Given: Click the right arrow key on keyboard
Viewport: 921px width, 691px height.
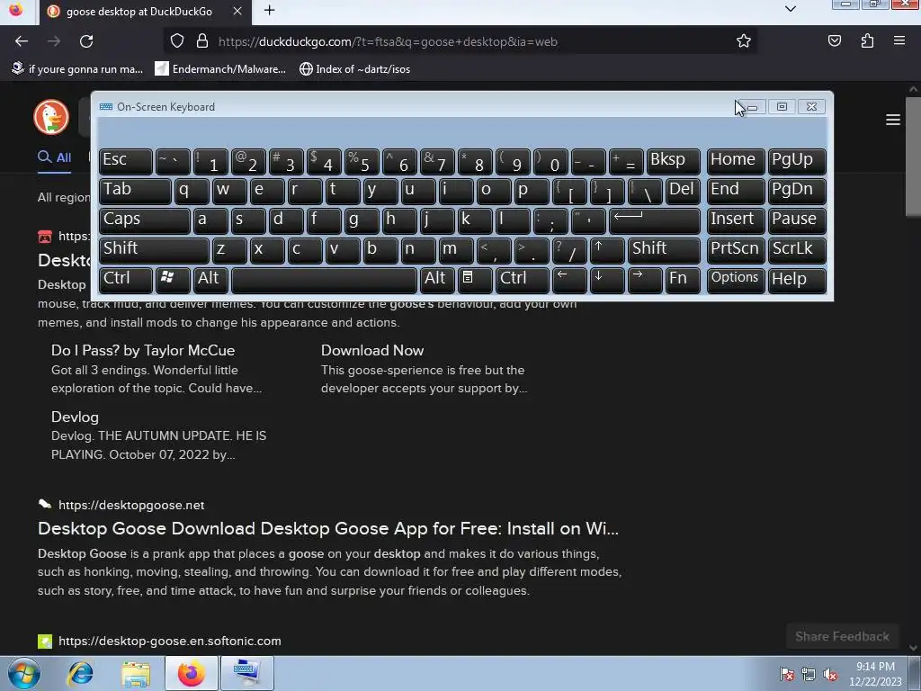Looking at the screenshot, I should pyautogui.click(x=645, y=280).
